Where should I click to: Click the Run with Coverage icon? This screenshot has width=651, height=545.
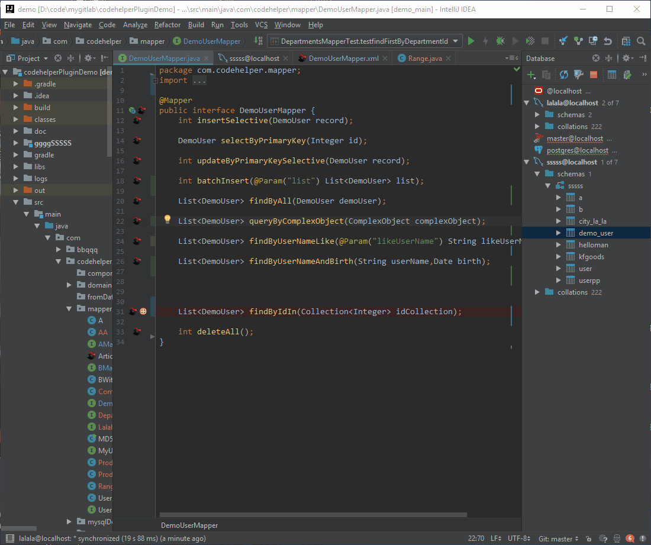530,41
